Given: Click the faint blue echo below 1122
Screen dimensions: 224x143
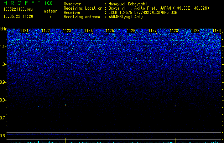Looking at the screenshot, I should (38, 106).
